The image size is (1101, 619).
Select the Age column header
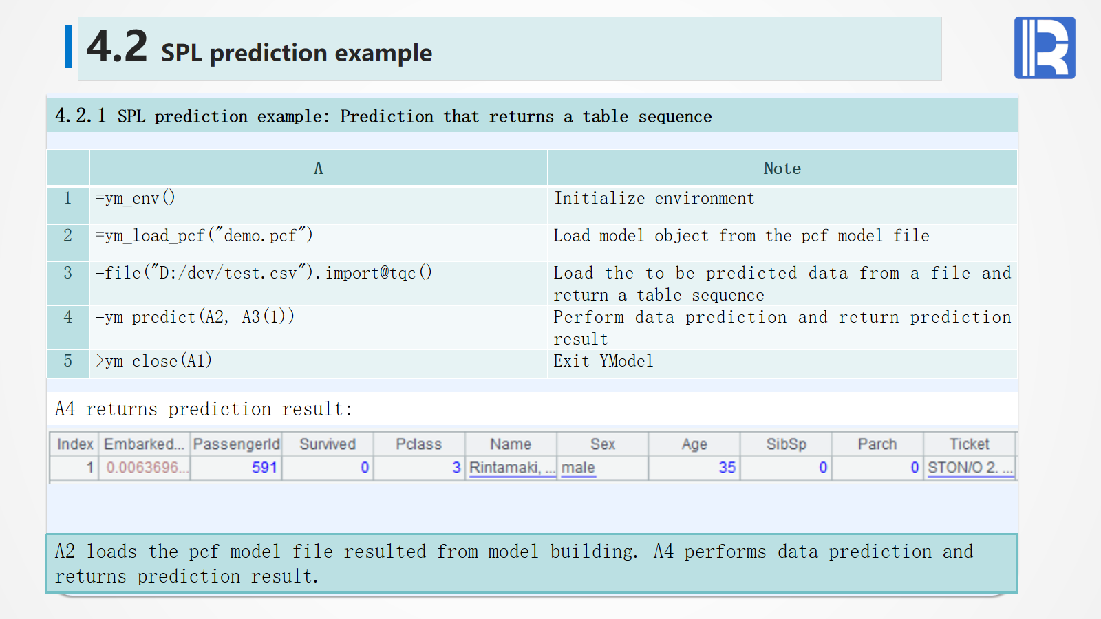(694, 444)
